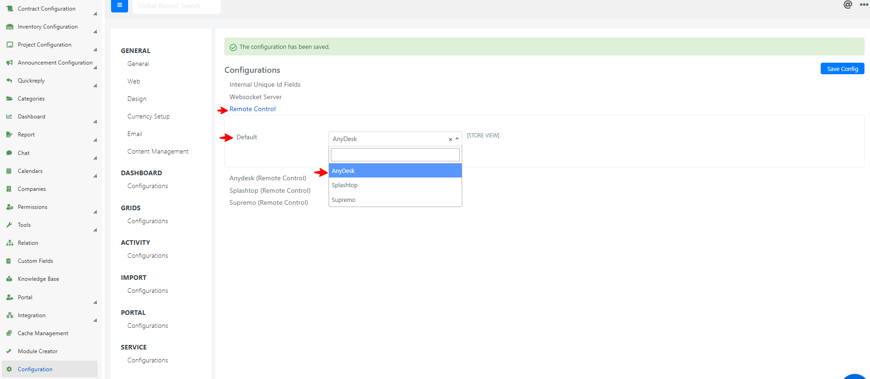Open Anydesk (Remote Control) section
Screen dimensions: 870x379
(x=268, y=178)
